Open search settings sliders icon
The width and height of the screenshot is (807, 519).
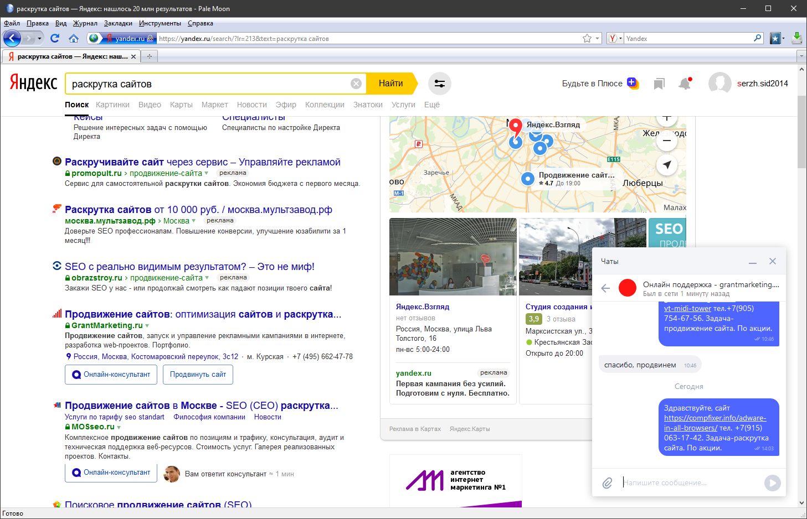(440, 84)
